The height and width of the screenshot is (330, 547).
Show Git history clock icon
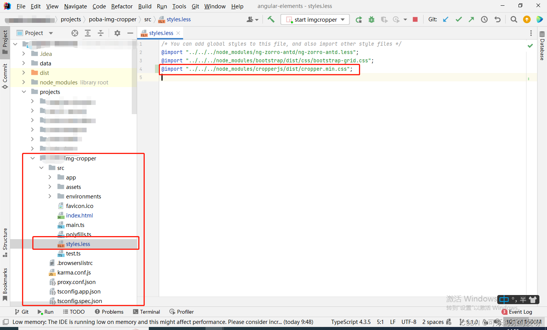(x=484, y=19)
